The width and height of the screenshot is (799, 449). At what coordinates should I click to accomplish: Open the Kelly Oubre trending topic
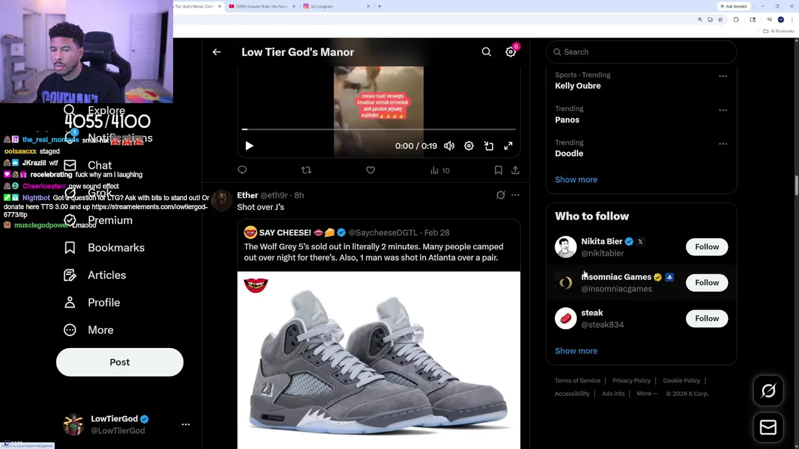pyautogui.click(x=578, y=85)
